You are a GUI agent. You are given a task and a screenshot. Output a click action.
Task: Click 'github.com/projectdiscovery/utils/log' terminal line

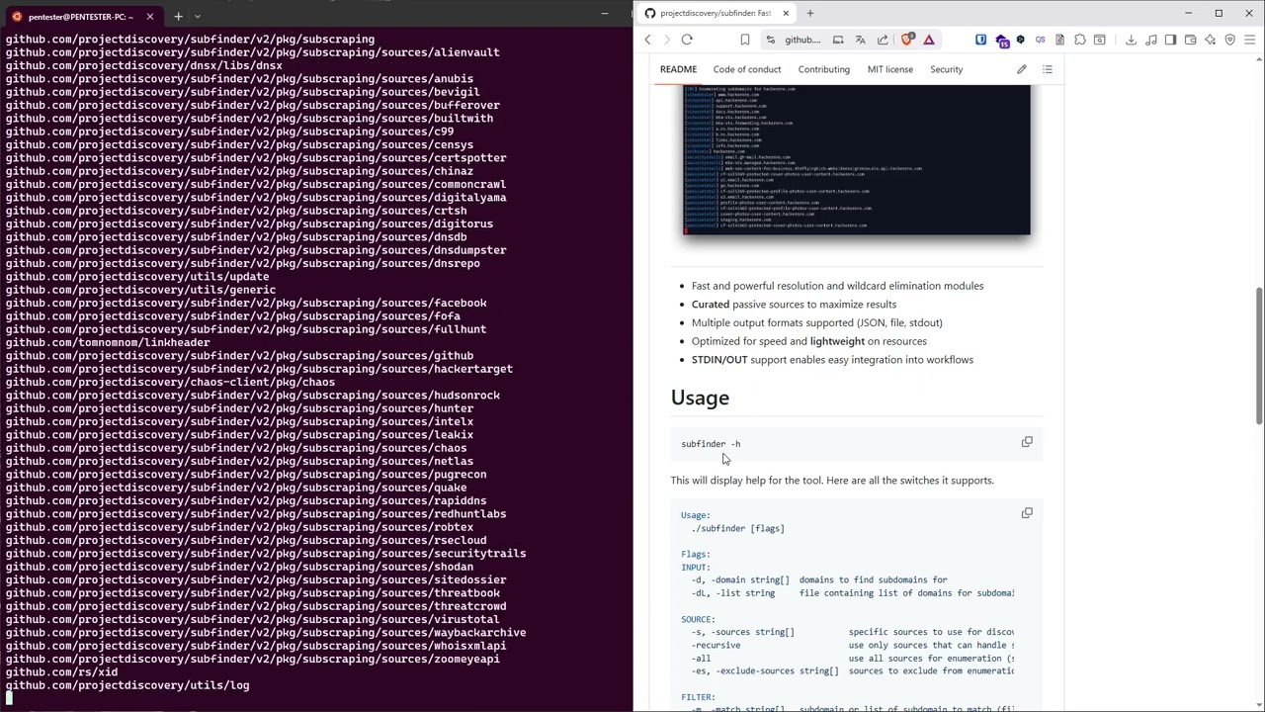pyautogui.click(x=127, y=685)
